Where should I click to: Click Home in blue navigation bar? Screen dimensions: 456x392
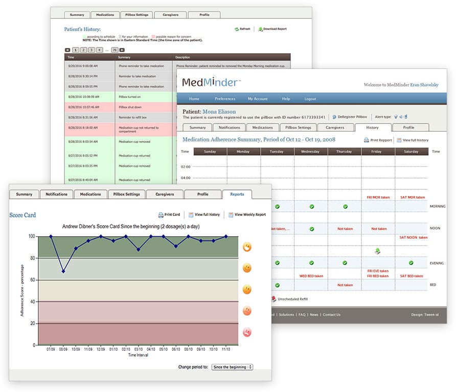[x=194, y=99]
